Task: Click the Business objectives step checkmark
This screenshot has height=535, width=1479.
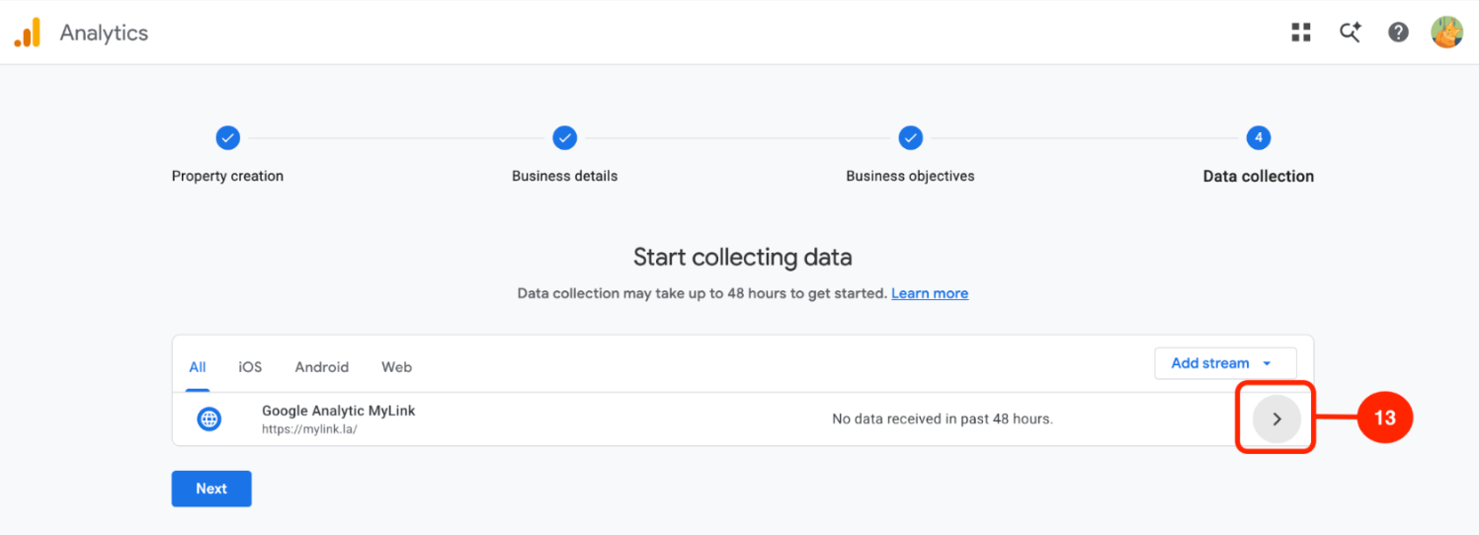Action: click(910, 138)
